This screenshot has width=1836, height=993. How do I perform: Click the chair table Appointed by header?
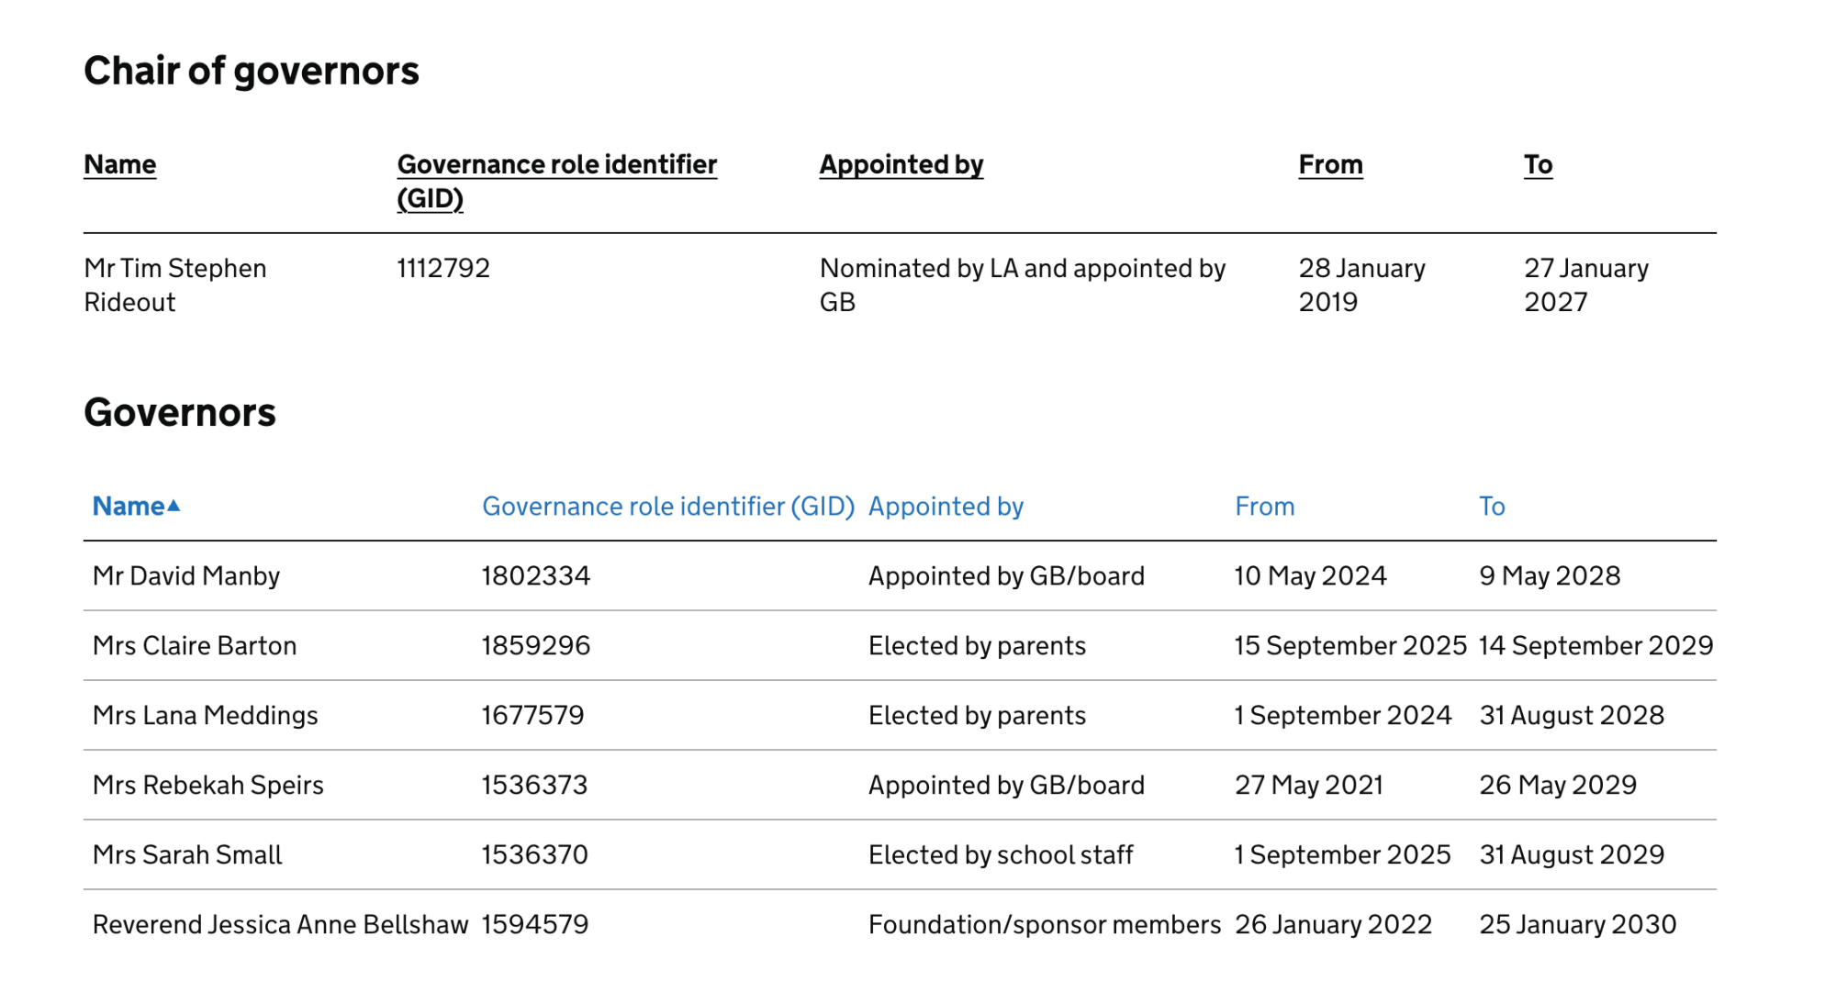click(901, 165)
